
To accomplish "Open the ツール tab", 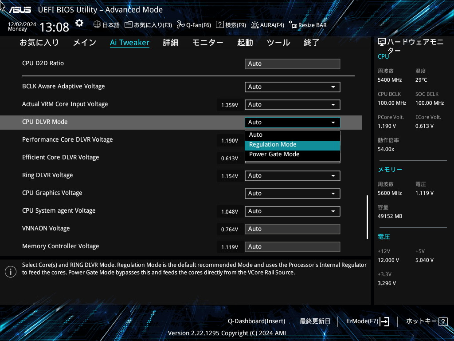I will point(278,43).
